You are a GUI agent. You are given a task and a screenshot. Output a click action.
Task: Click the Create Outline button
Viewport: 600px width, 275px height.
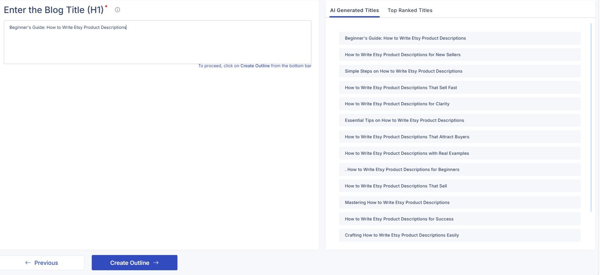[x=134, y=263]
